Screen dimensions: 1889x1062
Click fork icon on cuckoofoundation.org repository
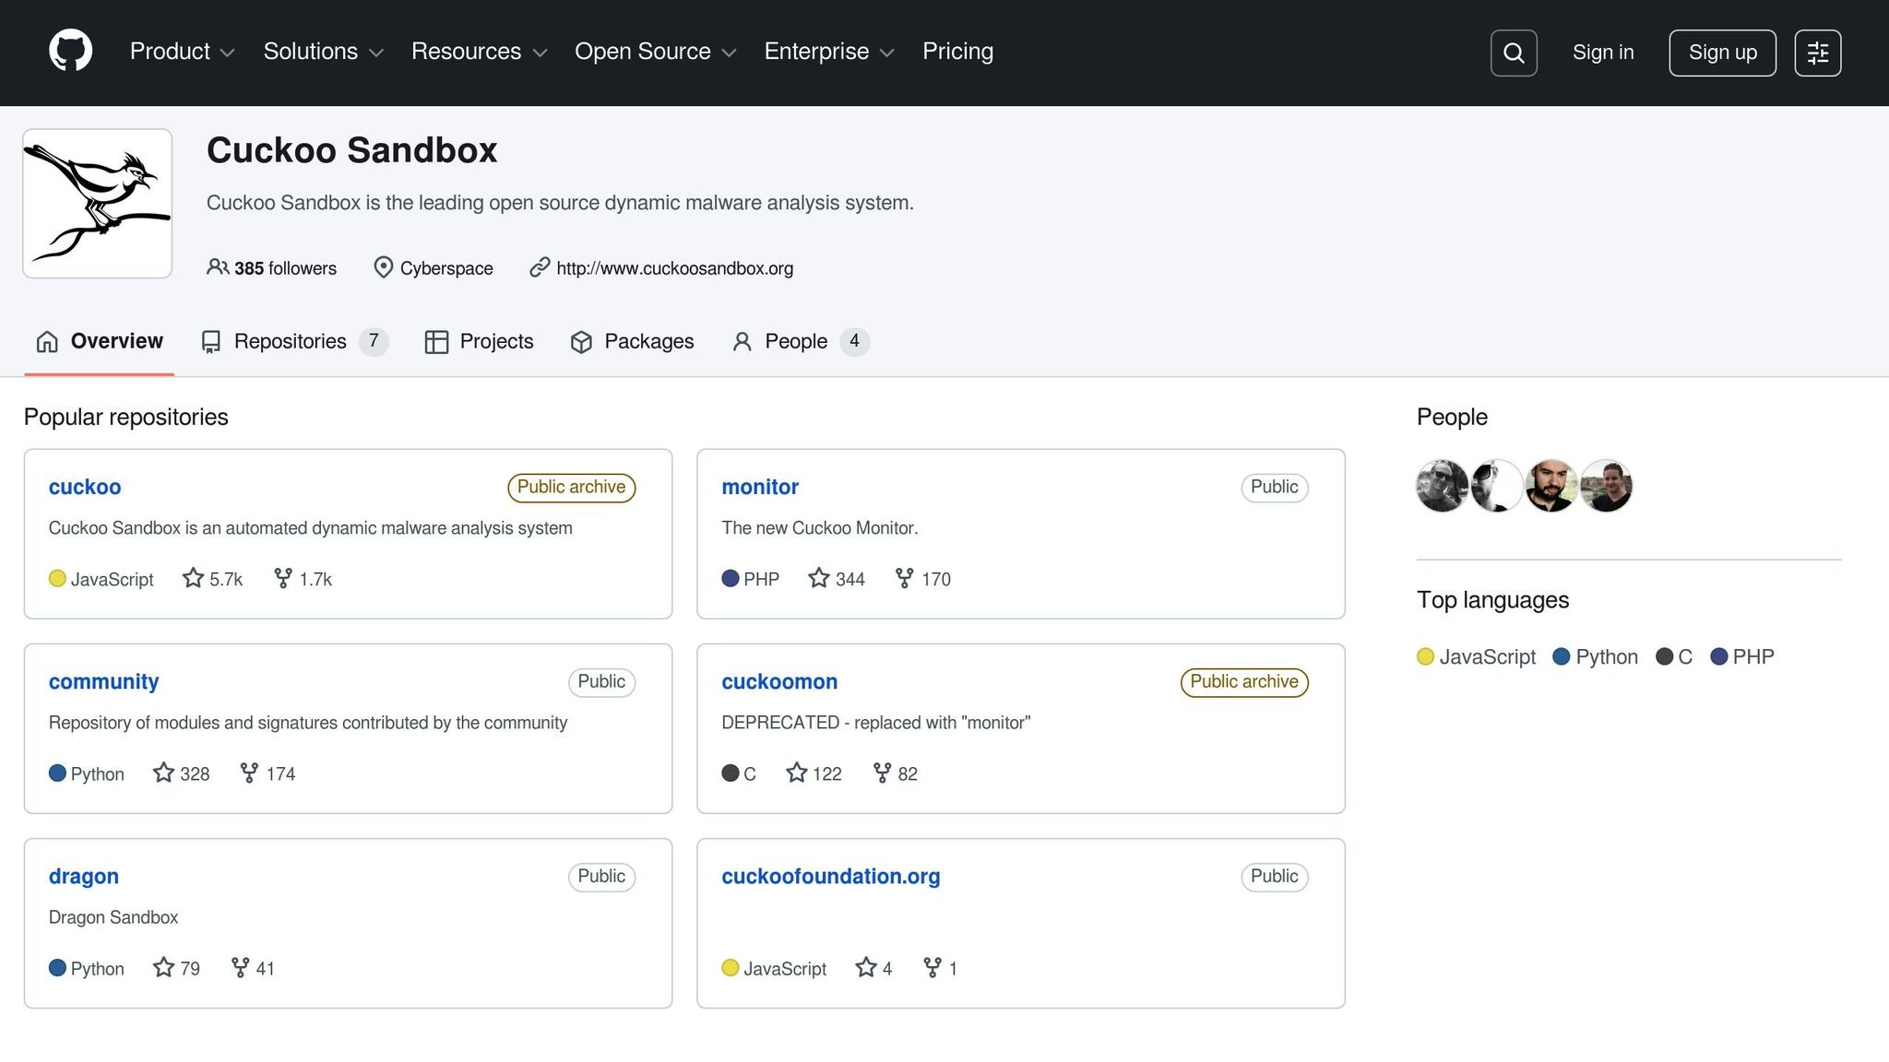point(933,967)
